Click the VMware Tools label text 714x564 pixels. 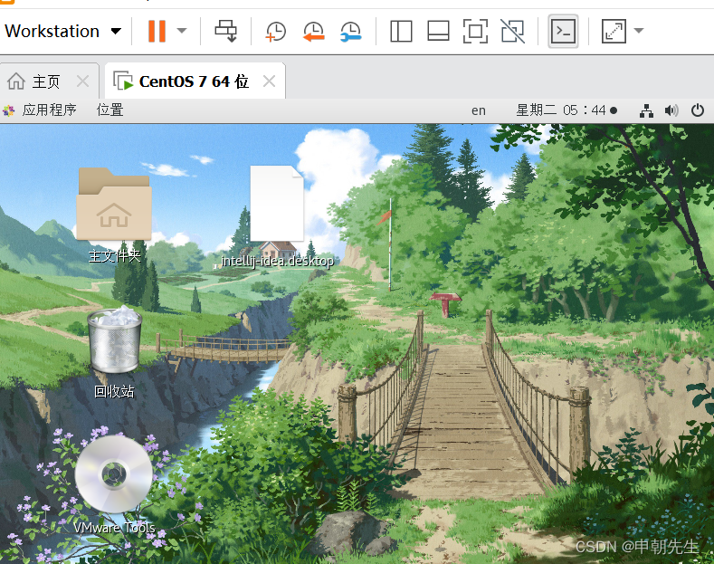point(114,528)
